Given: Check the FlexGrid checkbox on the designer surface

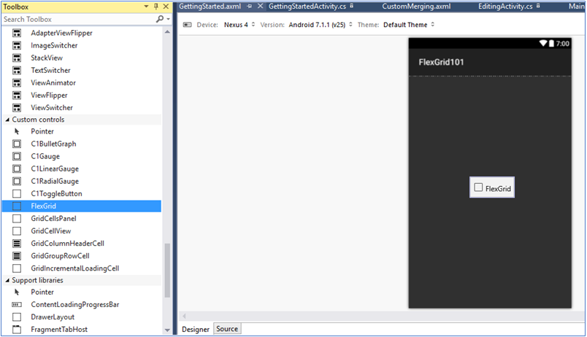Looking at the screenshot, I should pos(478,187).
